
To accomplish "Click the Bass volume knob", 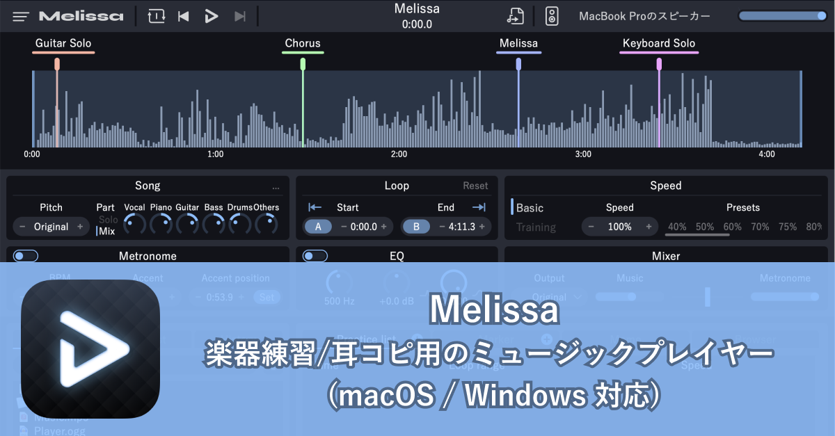I will click(214, 224).
